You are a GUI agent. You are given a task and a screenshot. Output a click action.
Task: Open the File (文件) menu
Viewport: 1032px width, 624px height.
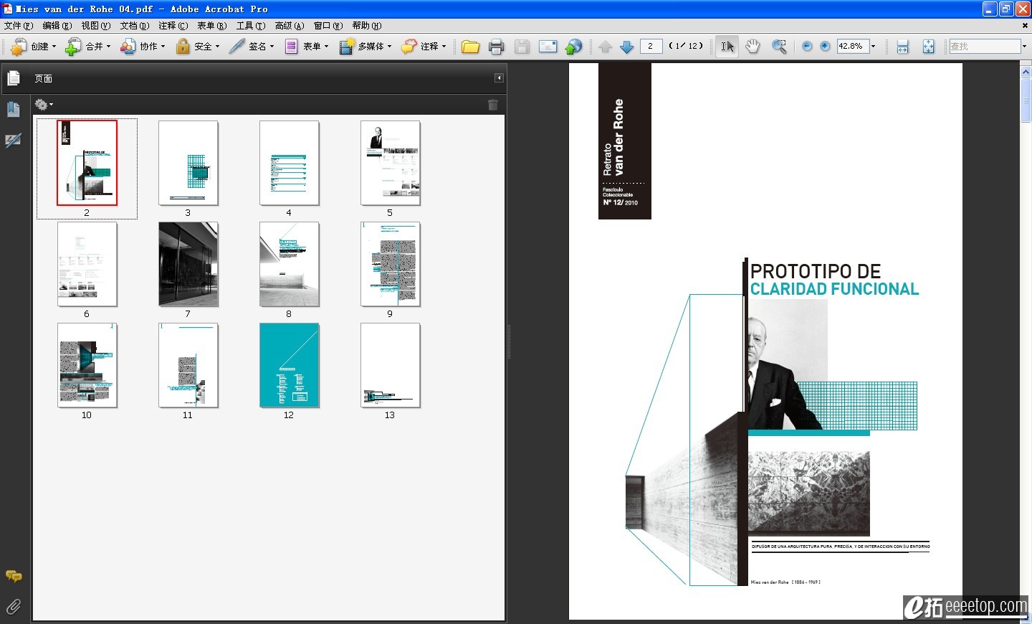19,26
